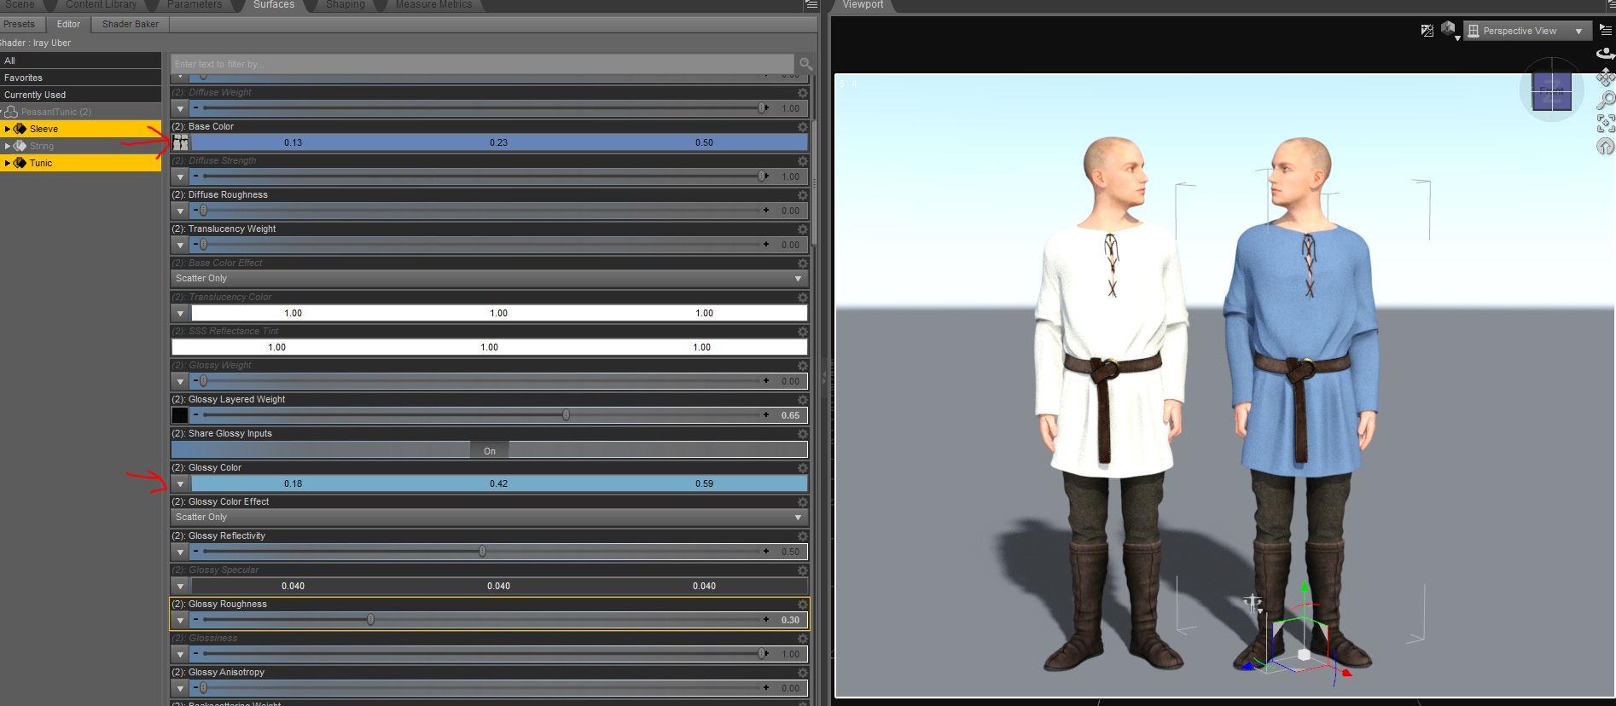Click plus button on Glossy Layered Weight slider
Screen dimensions: 1616x706
pyautogui.click(x=766, y=415)
